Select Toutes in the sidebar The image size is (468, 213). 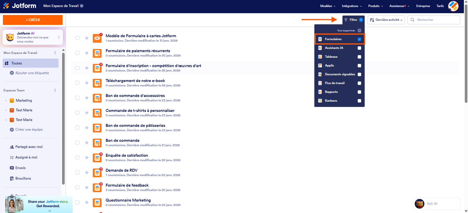[x=31, y=63]
